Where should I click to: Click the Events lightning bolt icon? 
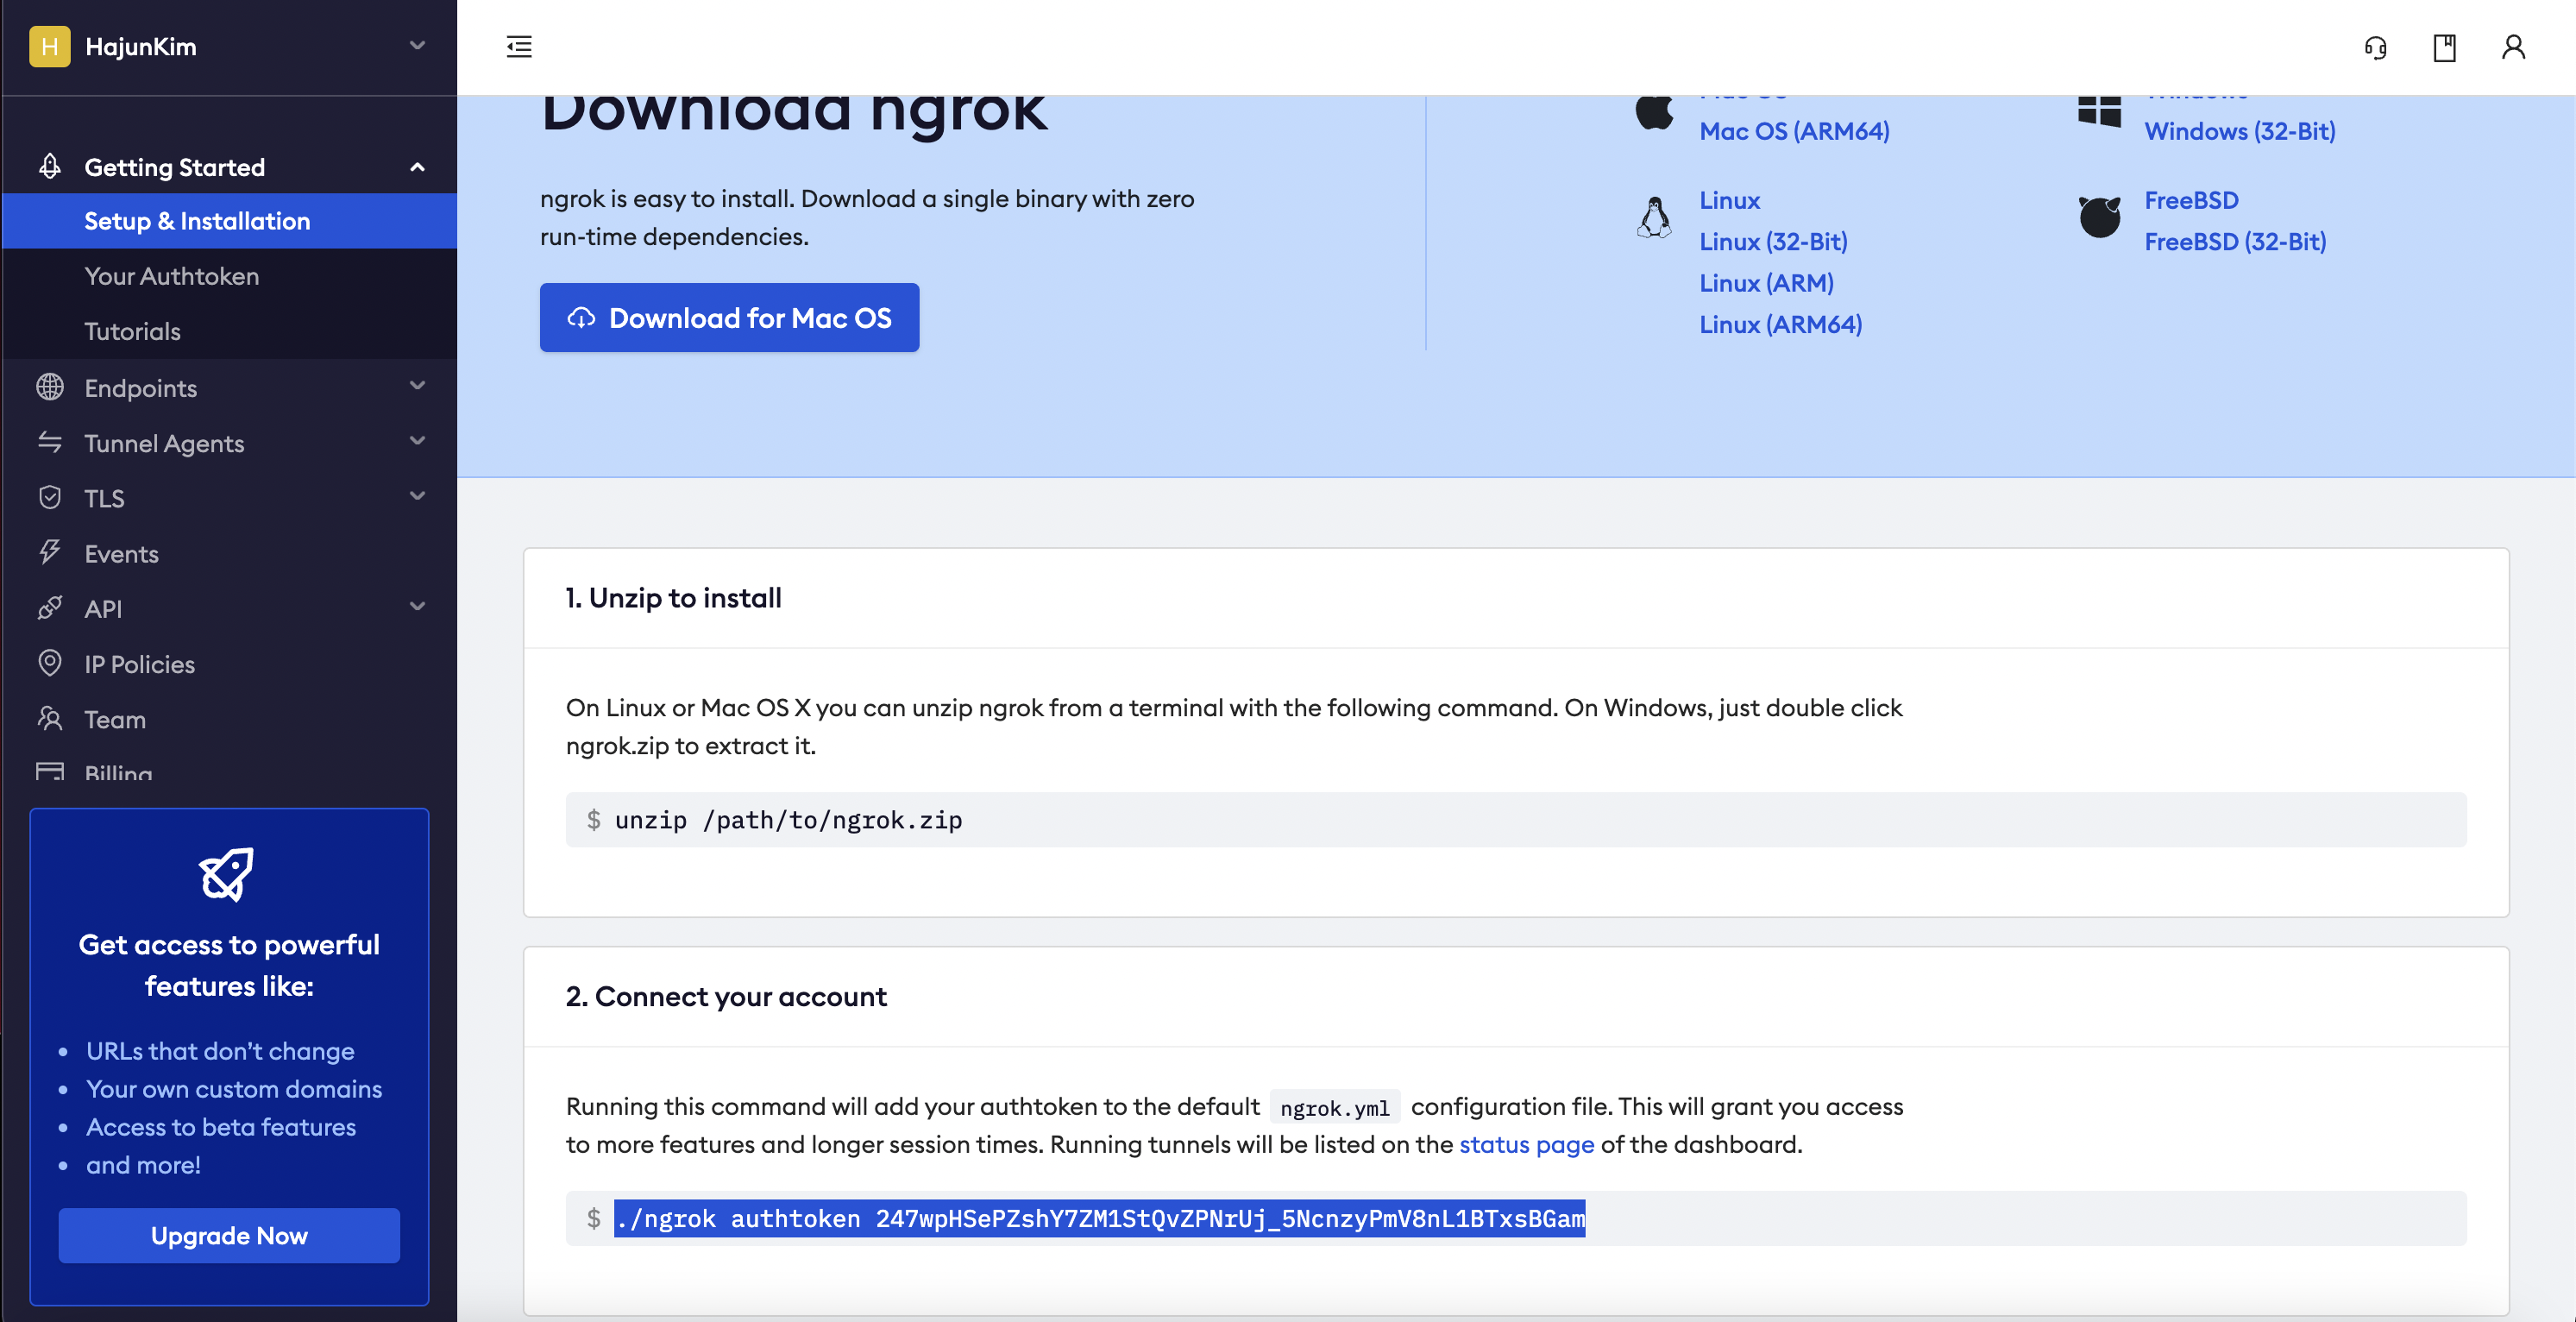tap(49, 553)
